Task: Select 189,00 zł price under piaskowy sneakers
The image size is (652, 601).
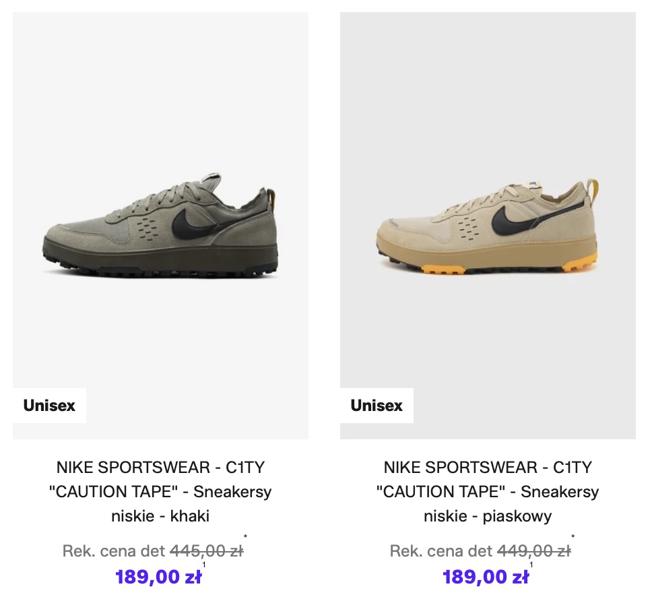Action: coord(486,577)
